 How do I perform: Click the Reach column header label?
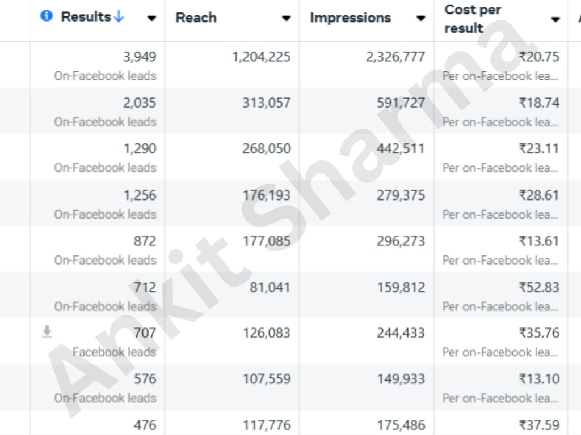[x=196, y=18]
